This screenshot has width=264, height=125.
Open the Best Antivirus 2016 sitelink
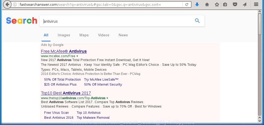(x=59, y=118)
